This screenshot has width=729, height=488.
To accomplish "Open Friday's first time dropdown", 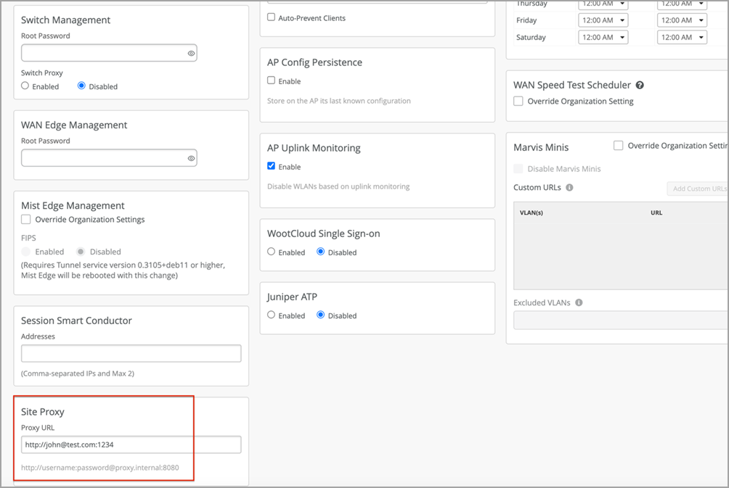I will coord(603,21).
